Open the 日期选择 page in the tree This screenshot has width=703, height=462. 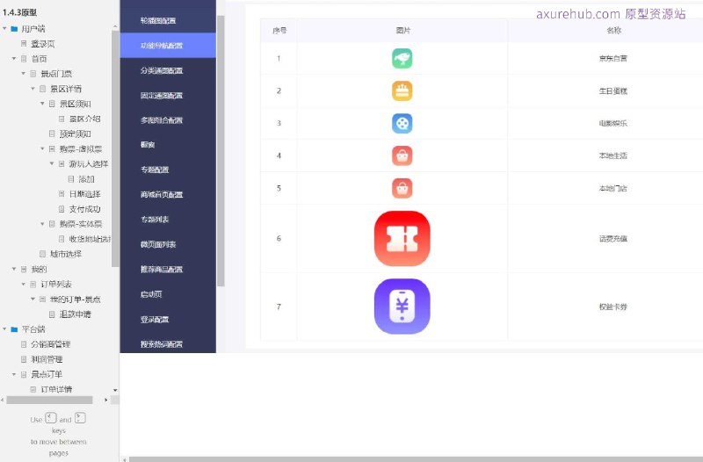coord(84,194)
